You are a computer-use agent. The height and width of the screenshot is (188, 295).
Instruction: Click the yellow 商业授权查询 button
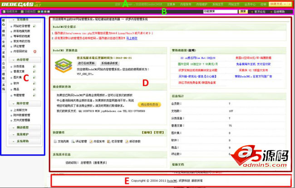click(x=150, y=105)
